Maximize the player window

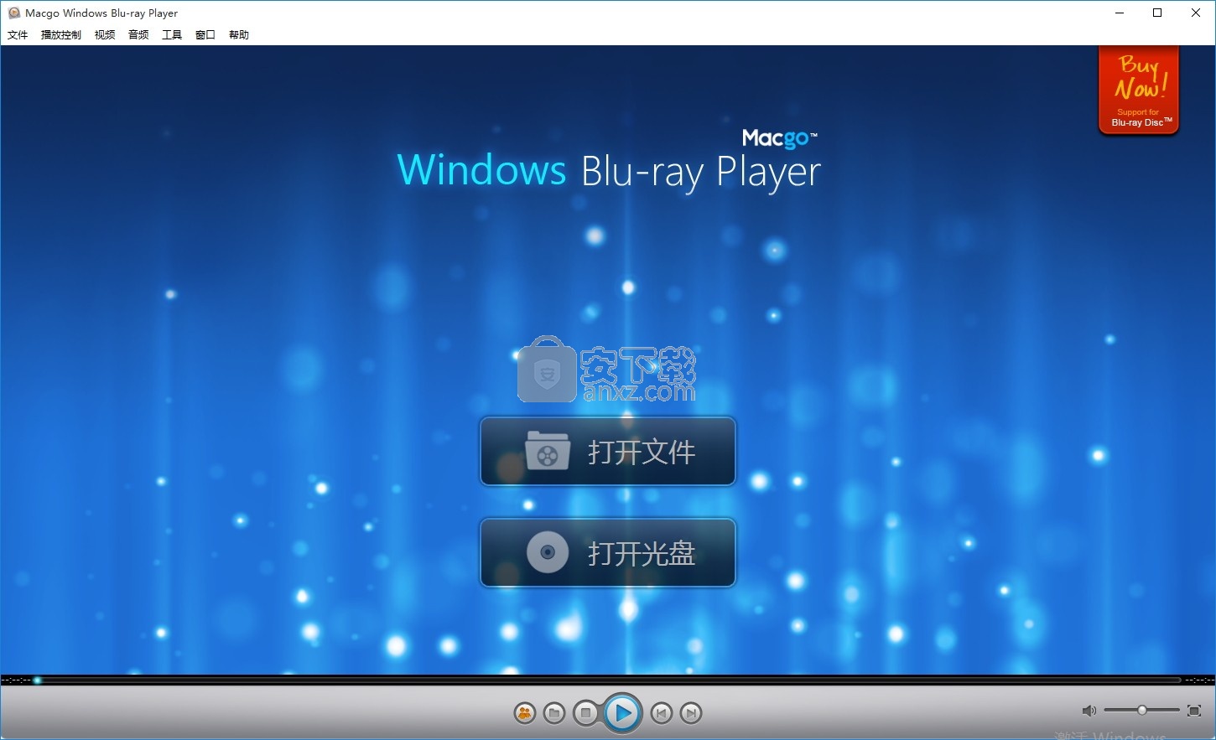(1157, 13)
